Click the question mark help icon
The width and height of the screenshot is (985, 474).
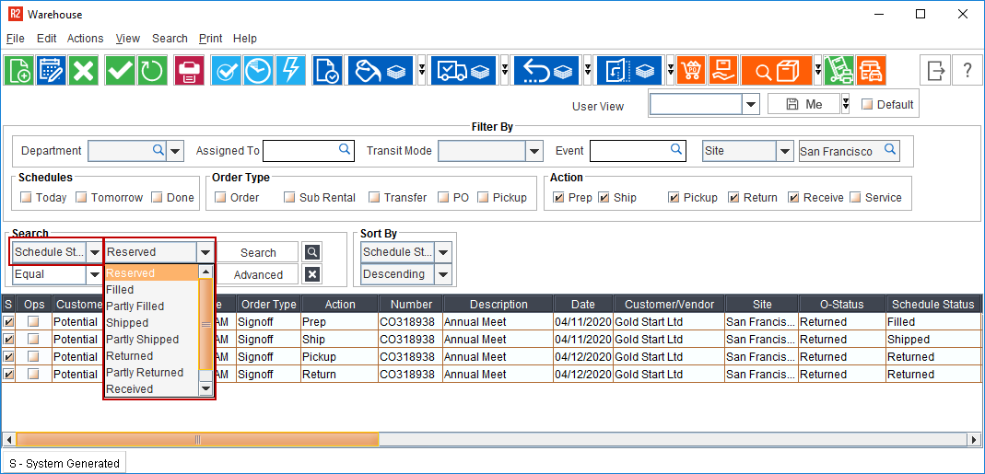pos(967,71)
